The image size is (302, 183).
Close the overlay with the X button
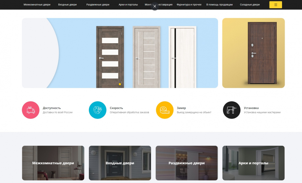click(x=155, y=6)
